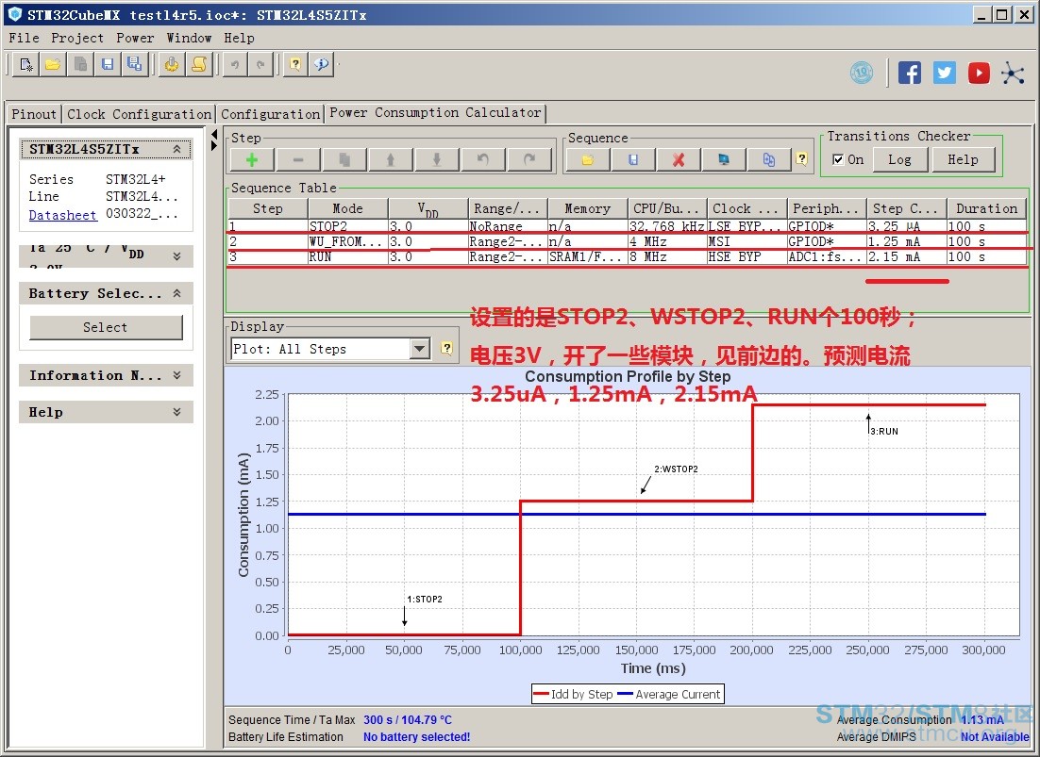Click the Save Project floppy icon in main toolbar
This screenshot has height=757, width=1040.
(107, 64)
